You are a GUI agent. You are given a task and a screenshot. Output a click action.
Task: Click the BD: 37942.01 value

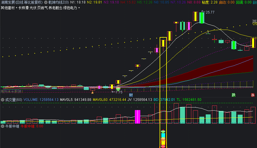(164, 100)
